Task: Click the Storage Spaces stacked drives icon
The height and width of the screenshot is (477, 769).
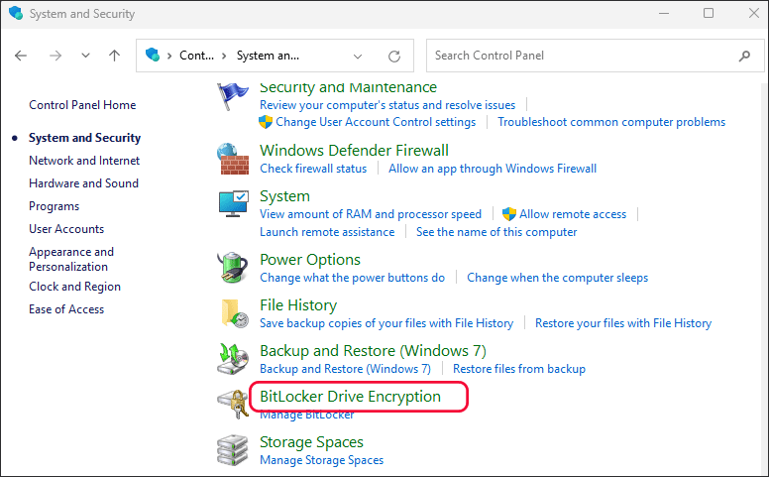Action: 233,450
